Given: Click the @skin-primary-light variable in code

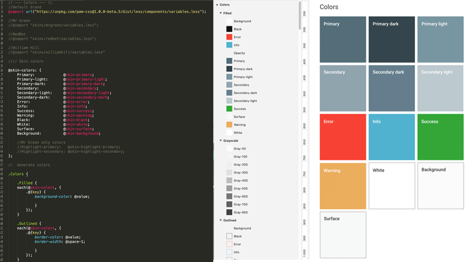Looking at the screenshot, I should (84, 79).
